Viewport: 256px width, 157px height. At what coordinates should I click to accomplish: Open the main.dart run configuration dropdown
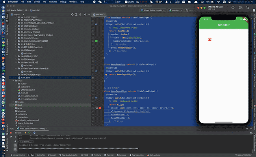176,10
